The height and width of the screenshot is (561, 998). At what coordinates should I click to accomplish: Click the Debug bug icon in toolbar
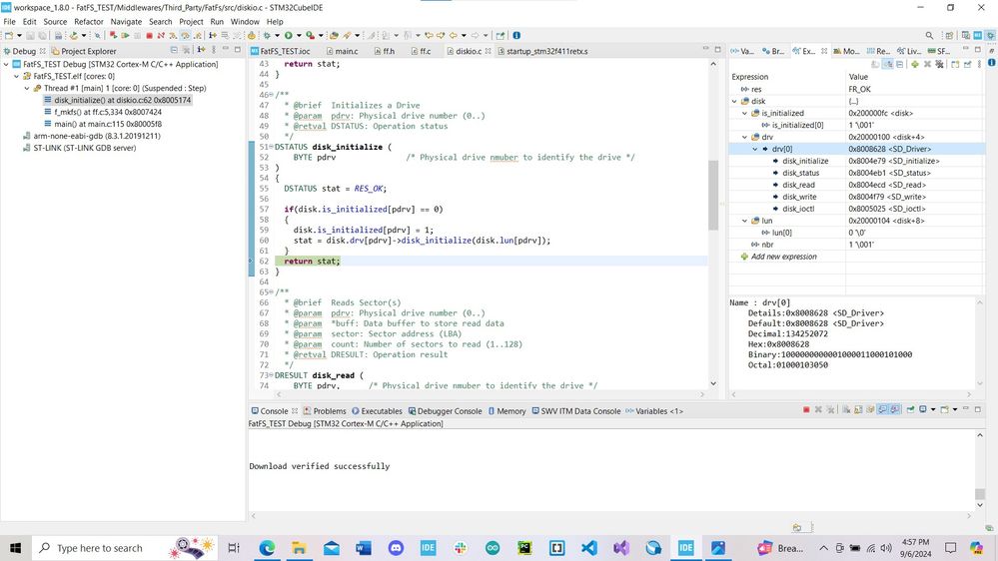[x=267, y=36]
